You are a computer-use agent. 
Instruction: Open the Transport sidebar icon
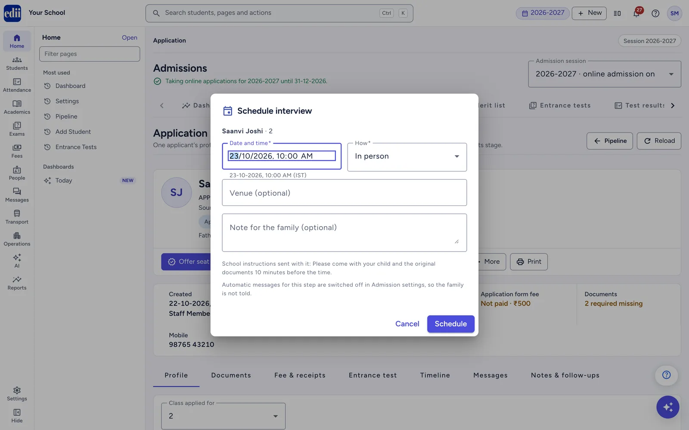tap(17, 217)
